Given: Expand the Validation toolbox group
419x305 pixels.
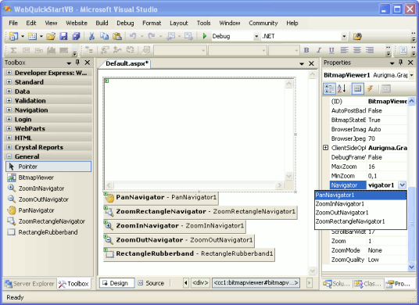Looking at the screenshot, I should [x=9, y=101].
